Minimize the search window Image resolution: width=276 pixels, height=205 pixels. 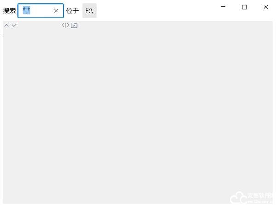tap(223, 7)
